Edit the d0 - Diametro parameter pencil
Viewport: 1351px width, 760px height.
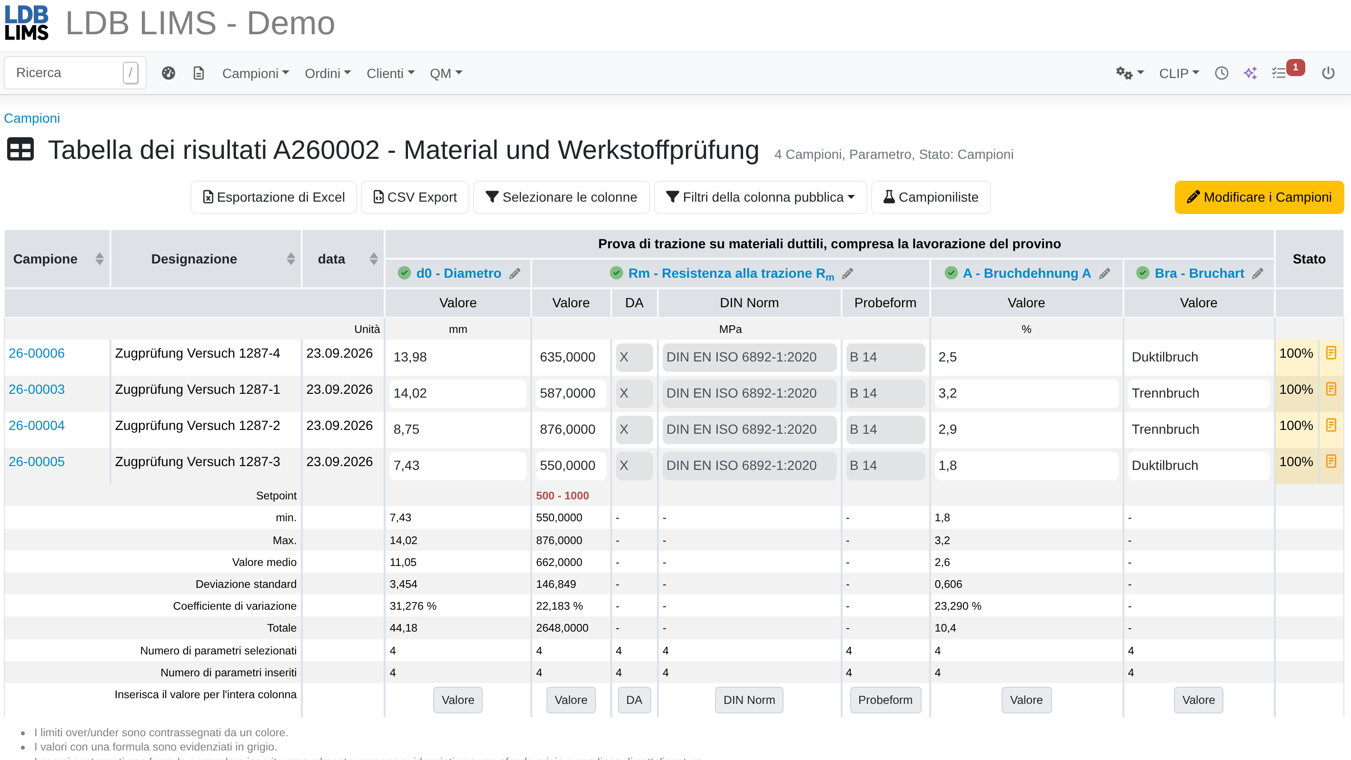coord(515,273)
